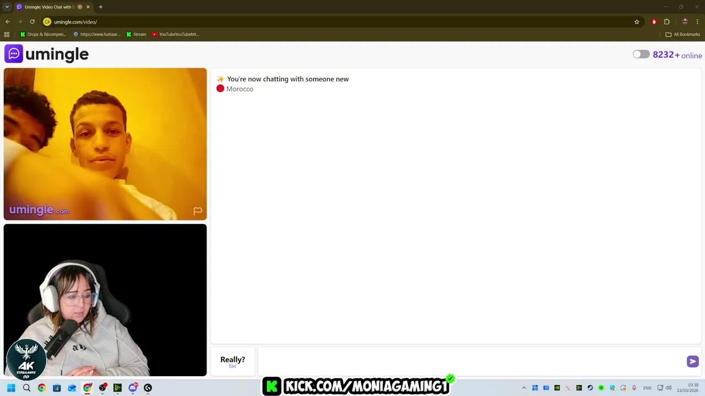Click the Razer green tray icon
Screen dimensions: 705x396
601,388
